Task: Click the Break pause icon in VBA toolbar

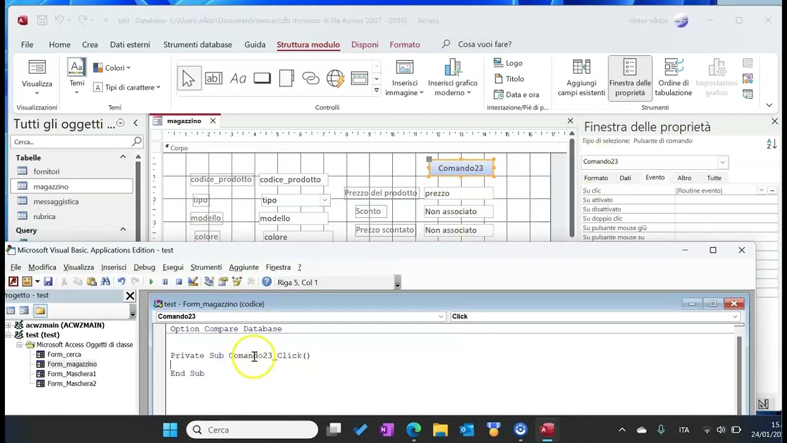Action: (x=165, y=282)
